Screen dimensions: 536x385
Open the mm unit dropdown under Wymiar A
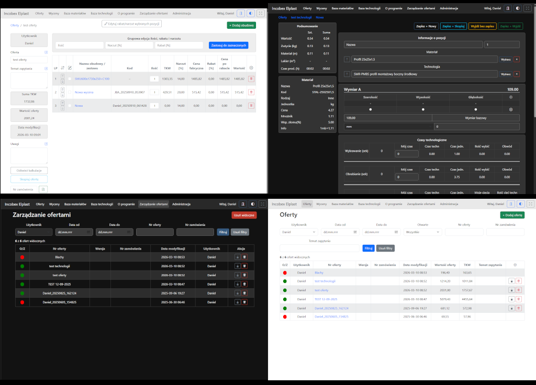[389, 127]
